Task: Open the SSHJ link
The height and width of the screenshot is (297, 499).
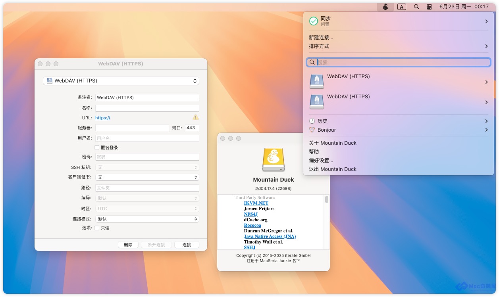Action: 250,247
